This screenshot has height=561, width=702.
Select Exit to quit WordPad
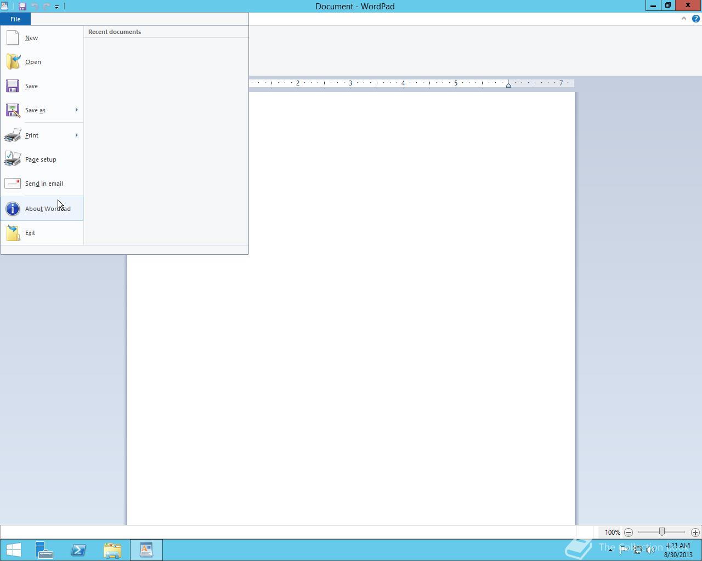pyautogui.click(x=42, y=233)
